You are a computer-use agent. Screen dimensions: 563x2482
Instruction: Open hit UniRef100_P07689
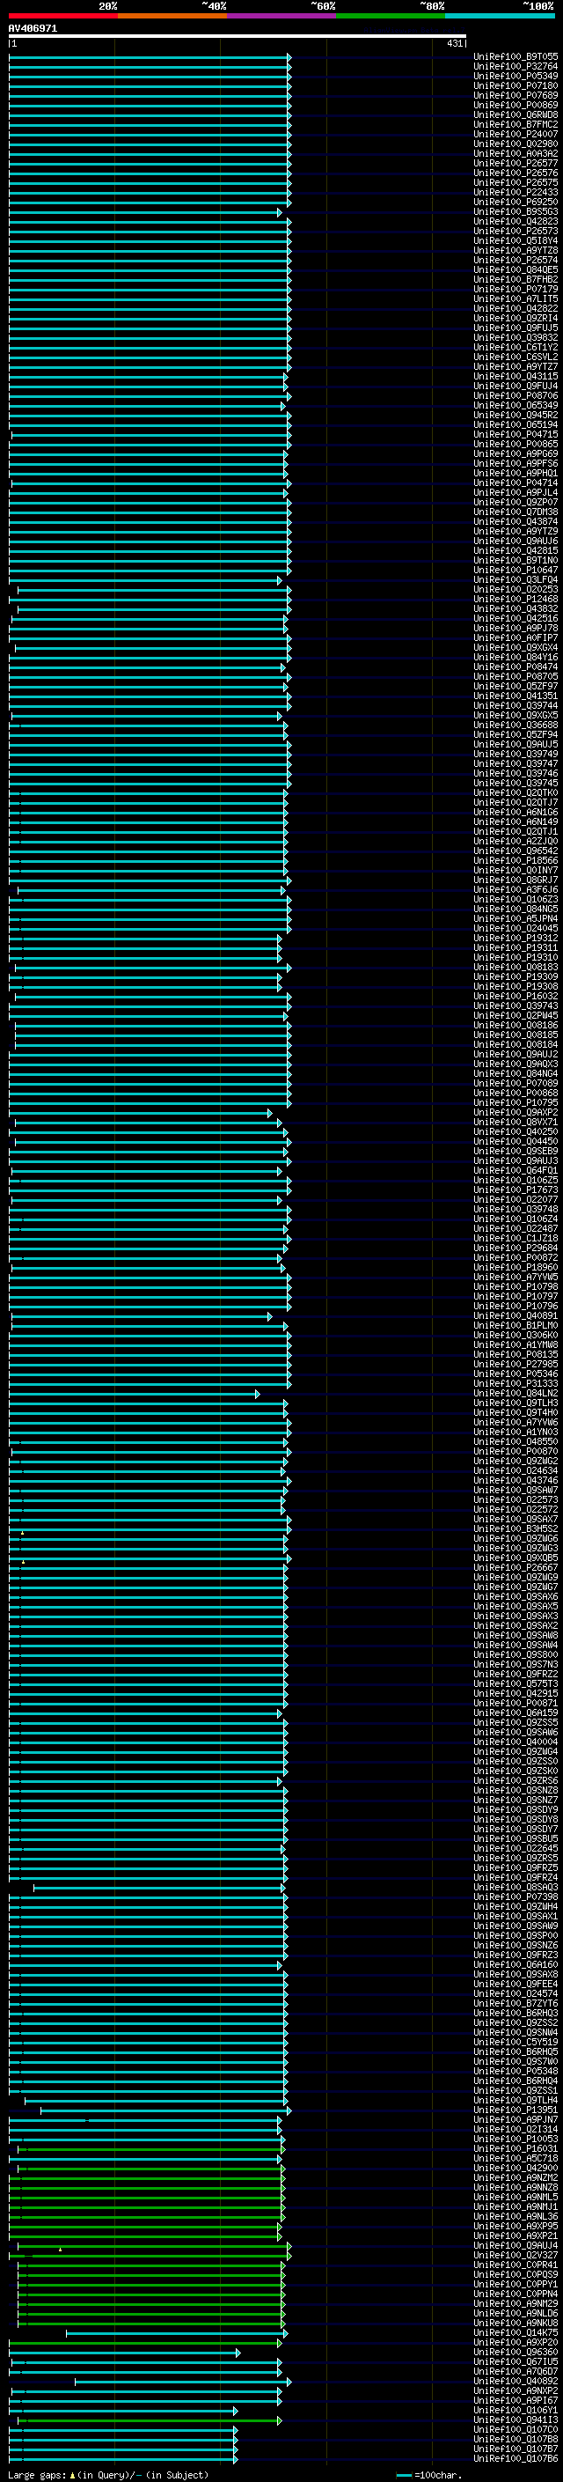coord(515,95)
